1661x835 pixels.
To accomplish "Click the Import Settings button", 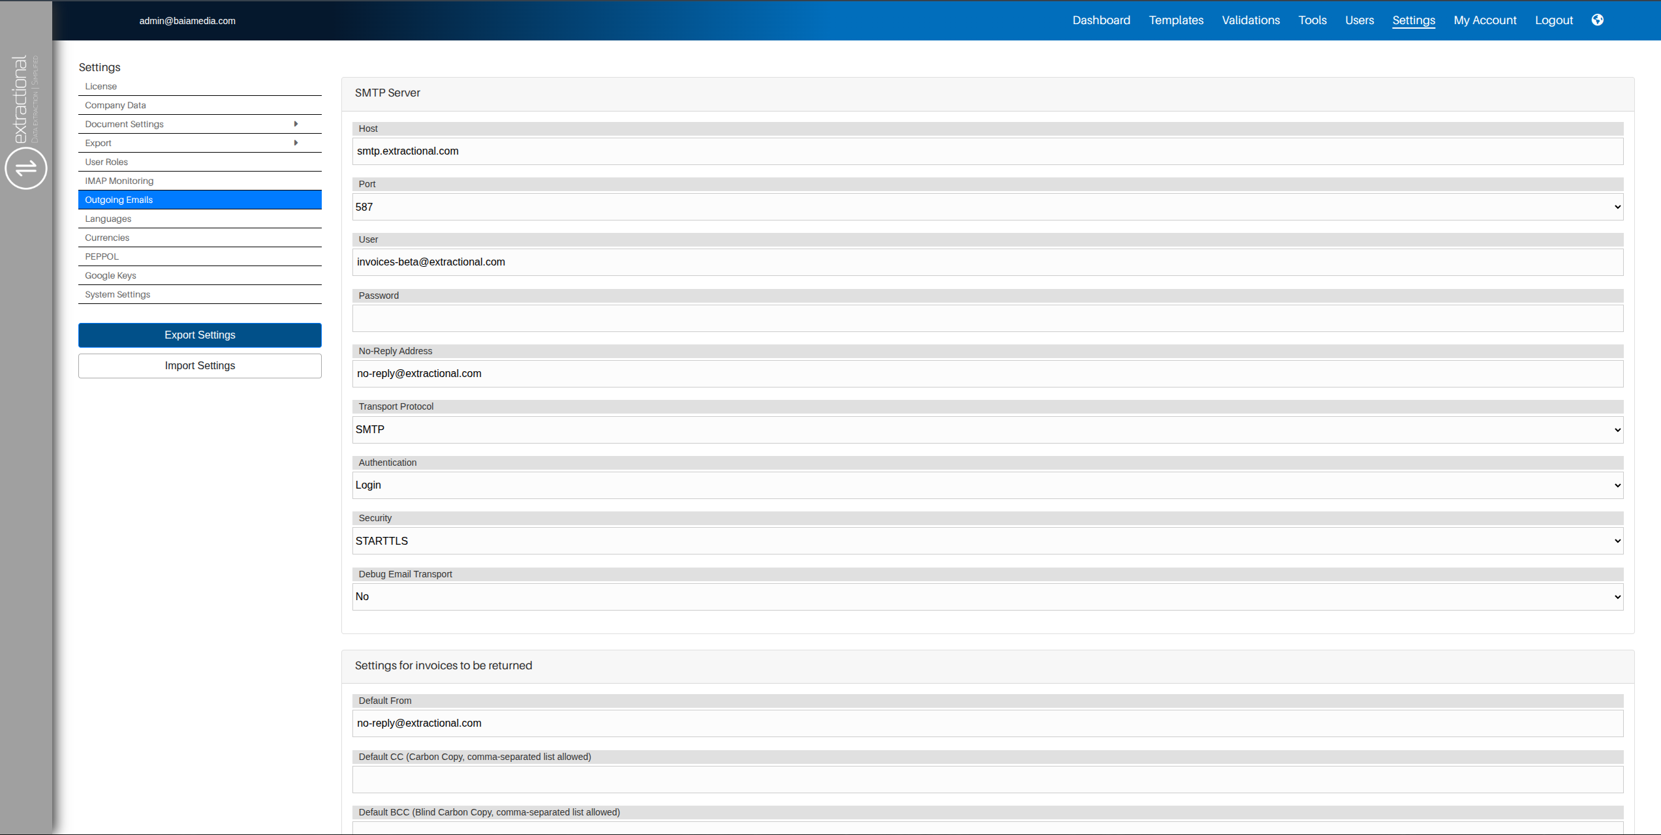I will [200, 365].
